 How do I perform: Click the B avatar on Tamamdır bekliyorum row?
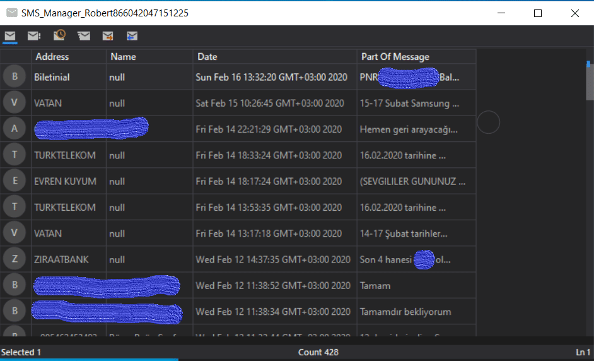point(15,311)
